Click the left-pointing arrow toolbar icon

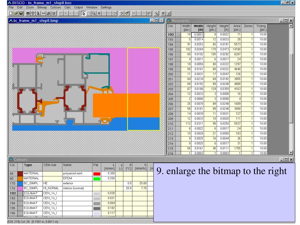tap(115, 13)
